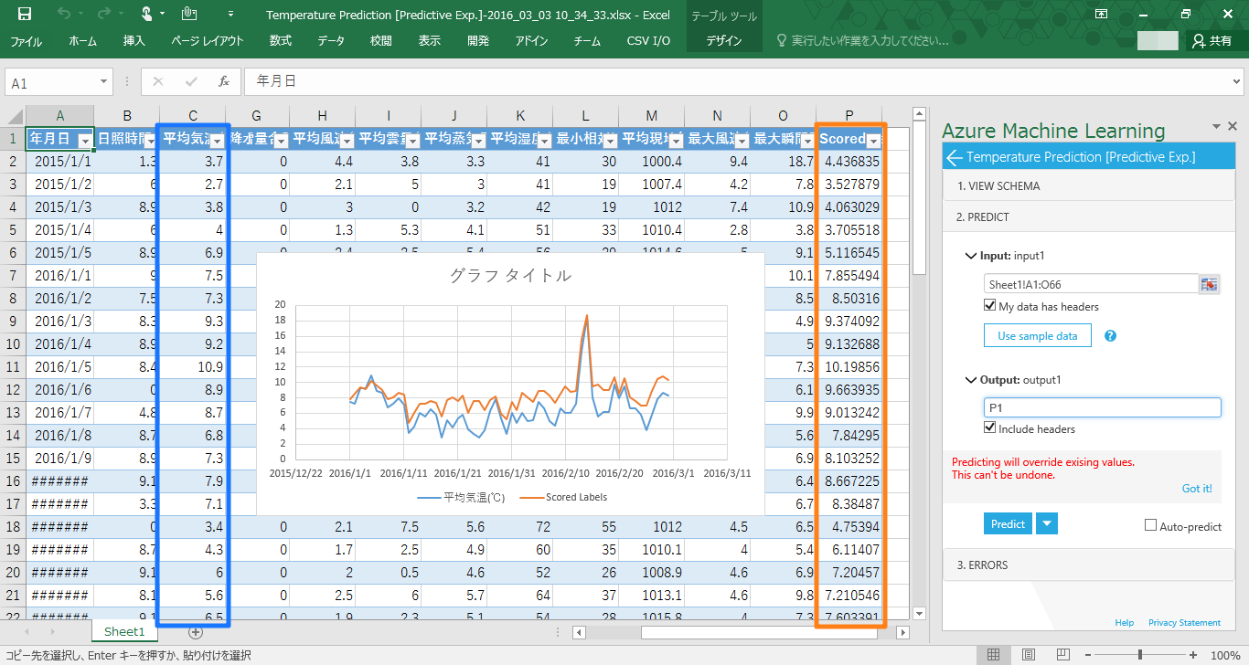Collapse the Input: input1 section
This screenshot has width=1249, height=665.
click(971, 256)
